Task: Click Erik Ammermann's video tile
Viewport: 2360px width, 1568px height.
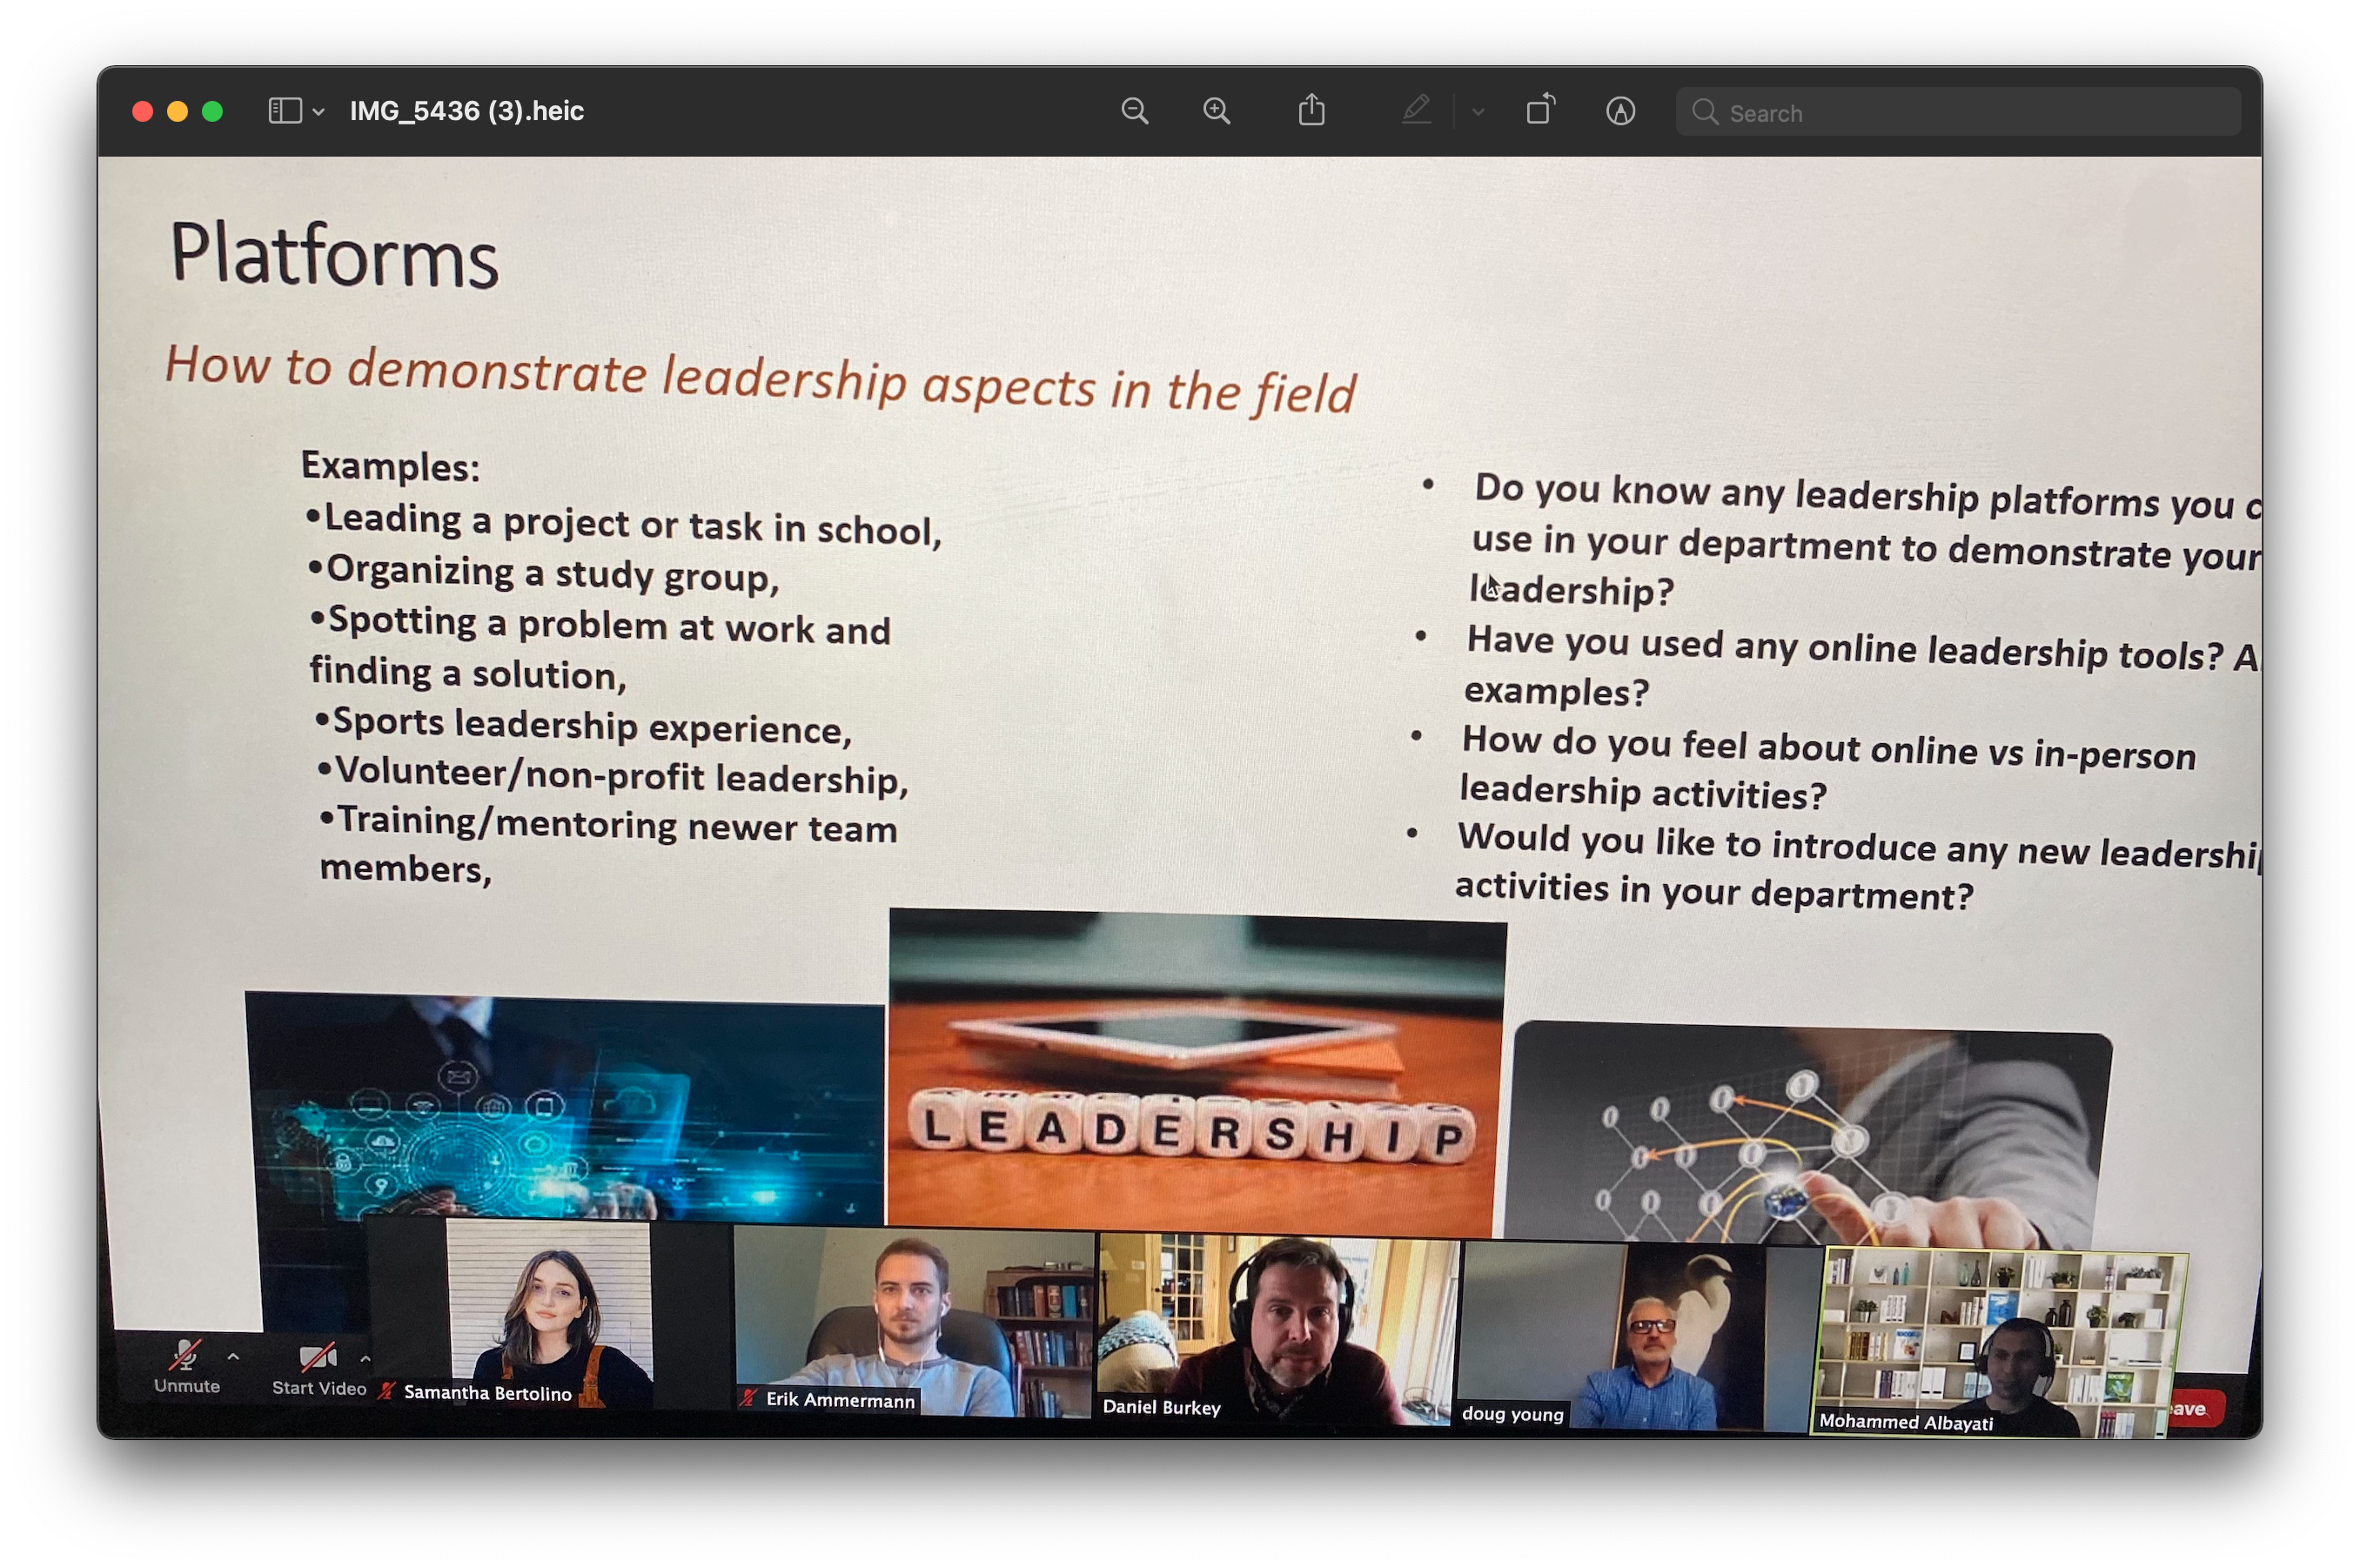Action: tap(914, 1321)
